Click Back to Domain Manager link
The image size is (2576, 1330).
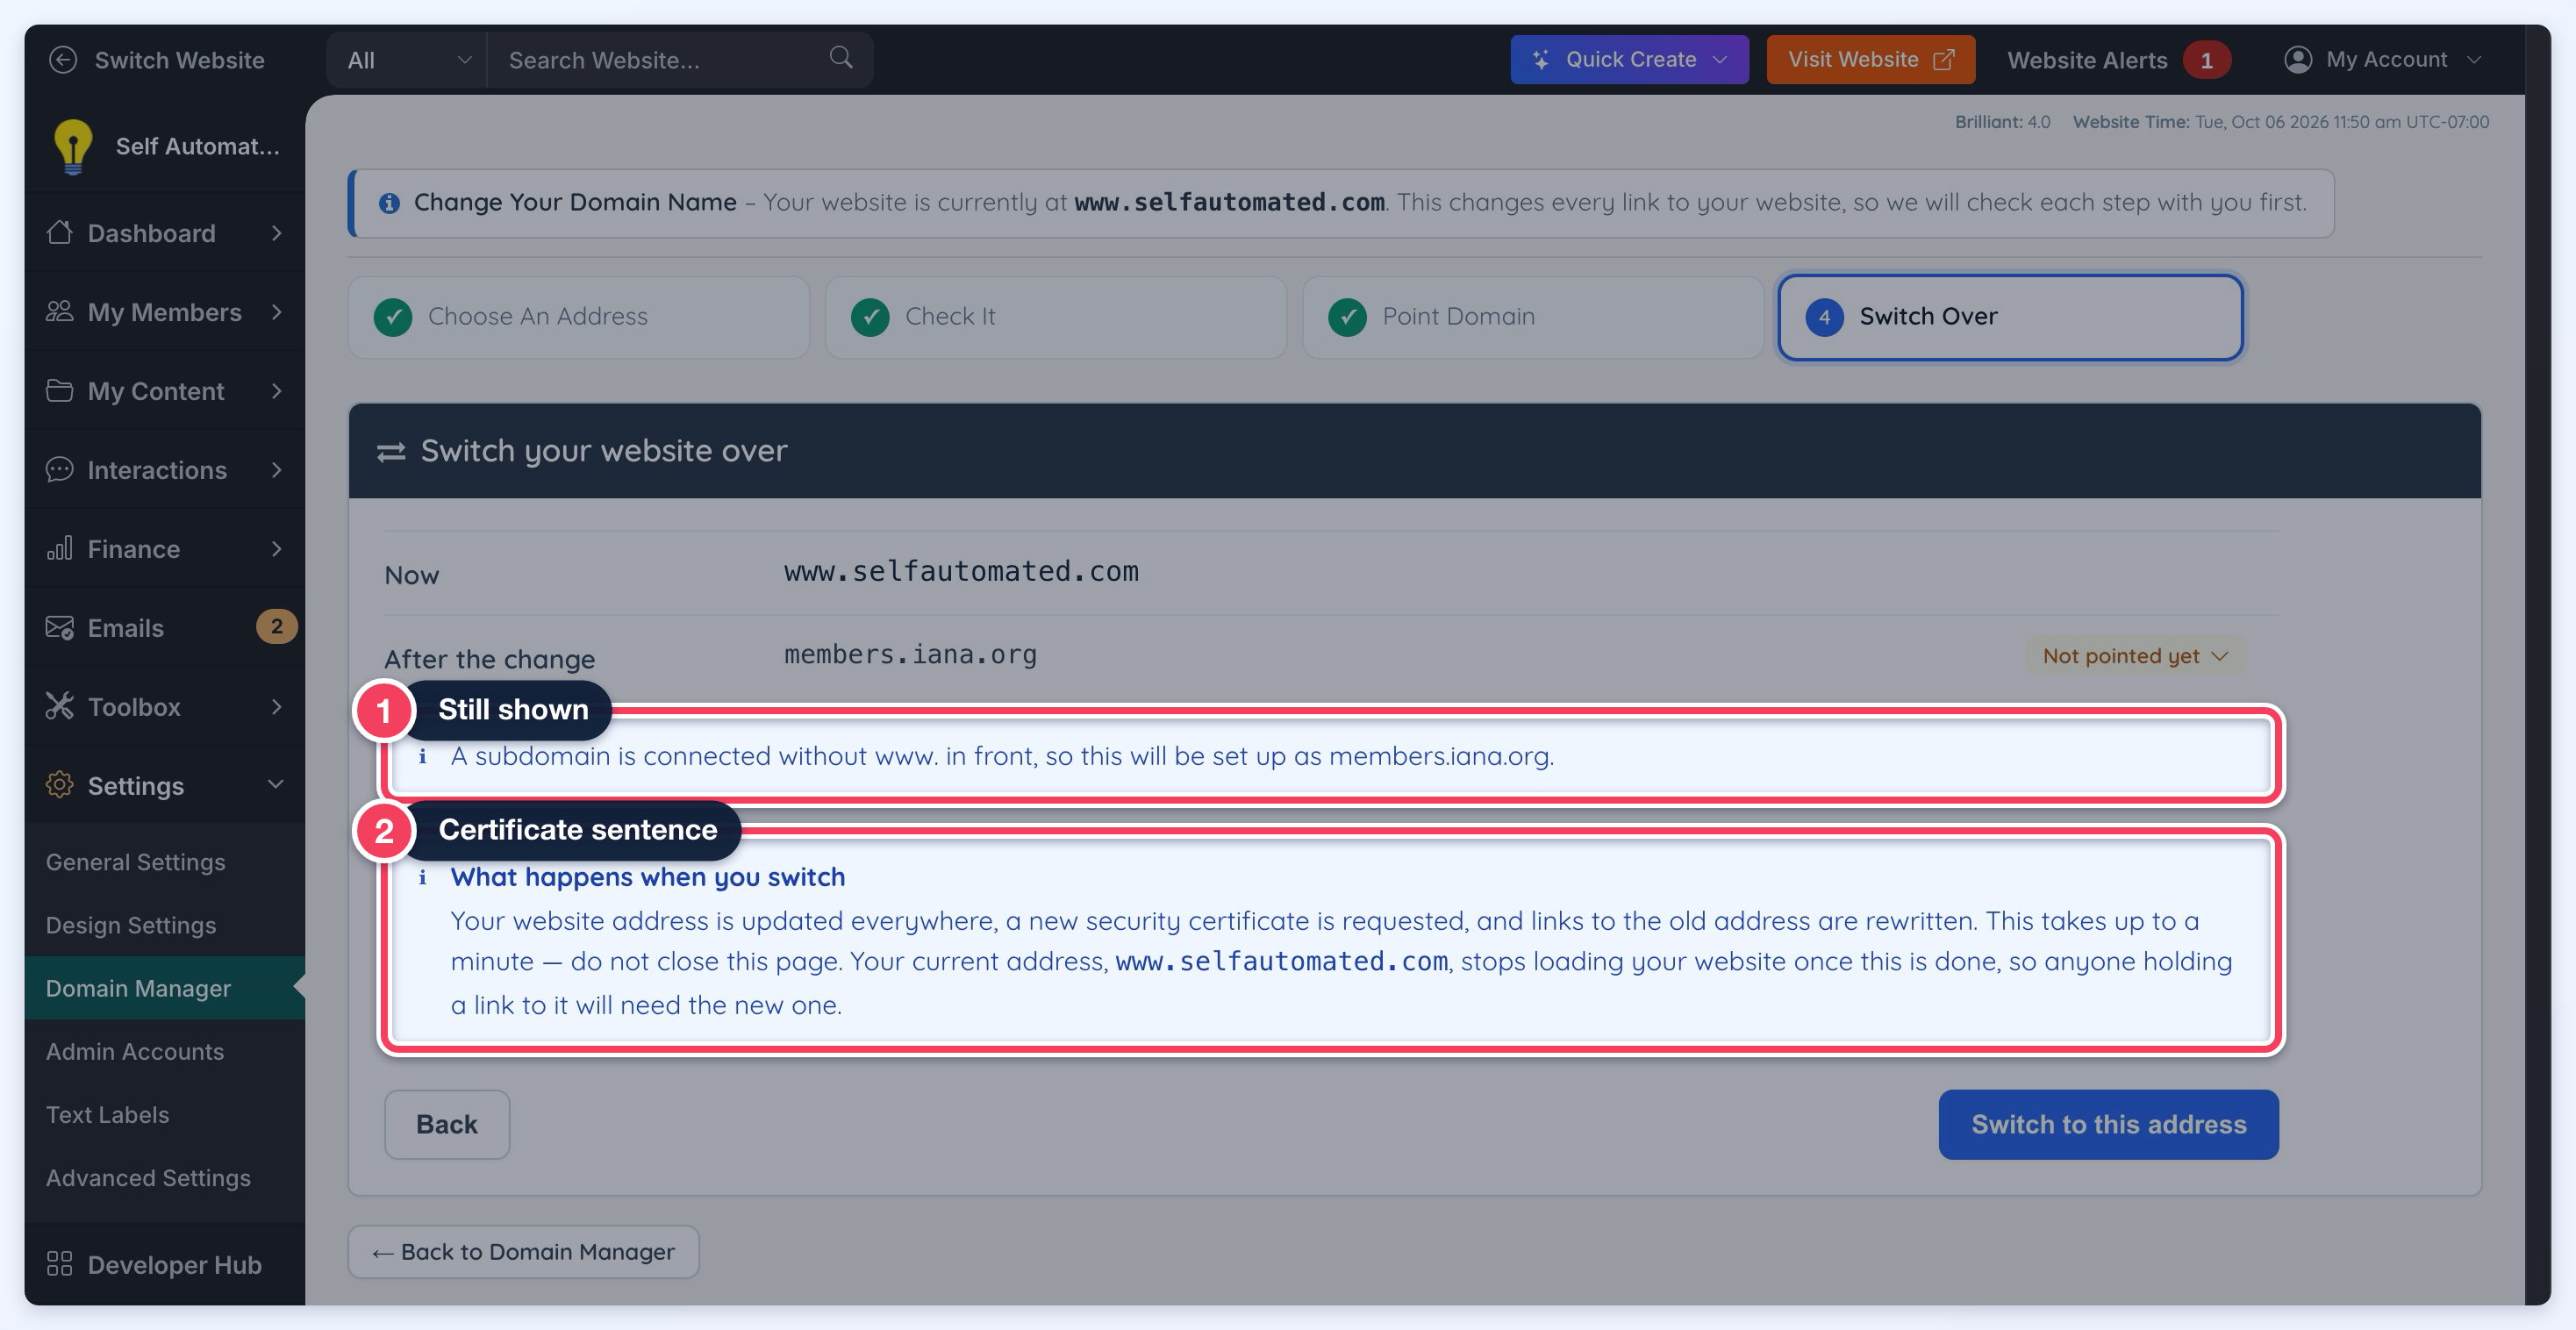(x=523, y=1251)
